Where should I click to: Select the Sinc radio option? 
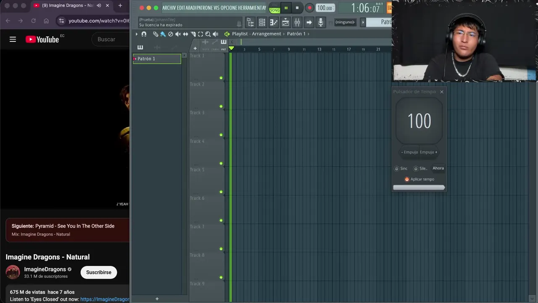click(396, 168)
